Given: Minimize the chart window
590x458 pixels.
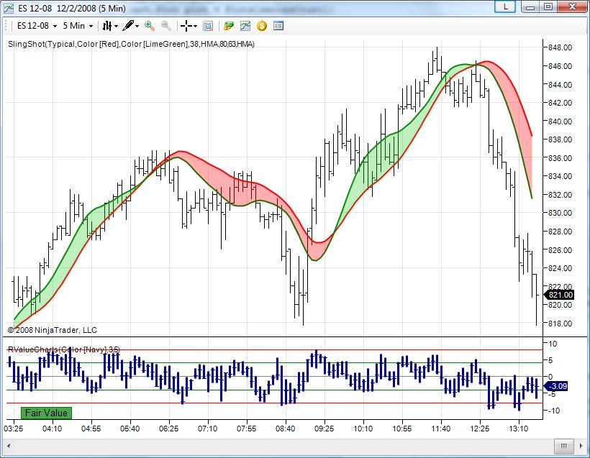Looking at the screenshot, I should tap(530, 6).
